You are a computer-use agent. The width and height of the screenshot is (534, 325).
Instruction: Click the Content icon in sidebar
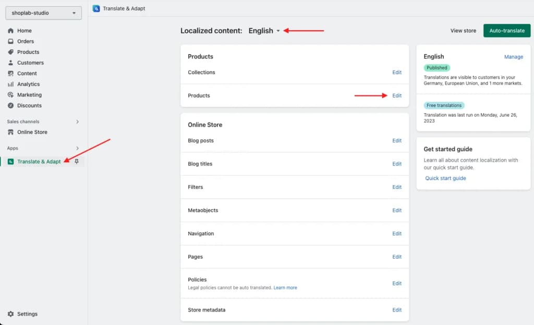[x=10, y=73]
